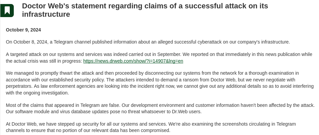
Task: Click 'ongoing investigation.' in the third paragraph
Action: 46,93
